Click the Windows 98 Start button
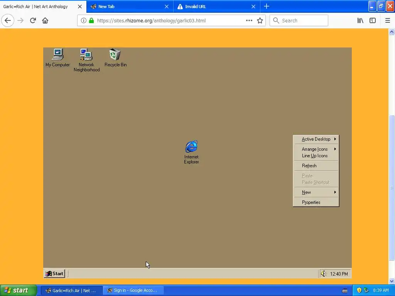Screen dimensions: 395x296 click(x=55, y=274)
